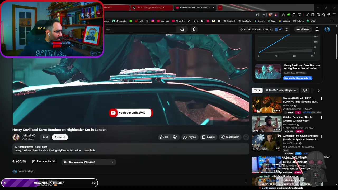Join channel with Katıl button
The height and width of the screenshot is (190, 338).
click(45, 137)
